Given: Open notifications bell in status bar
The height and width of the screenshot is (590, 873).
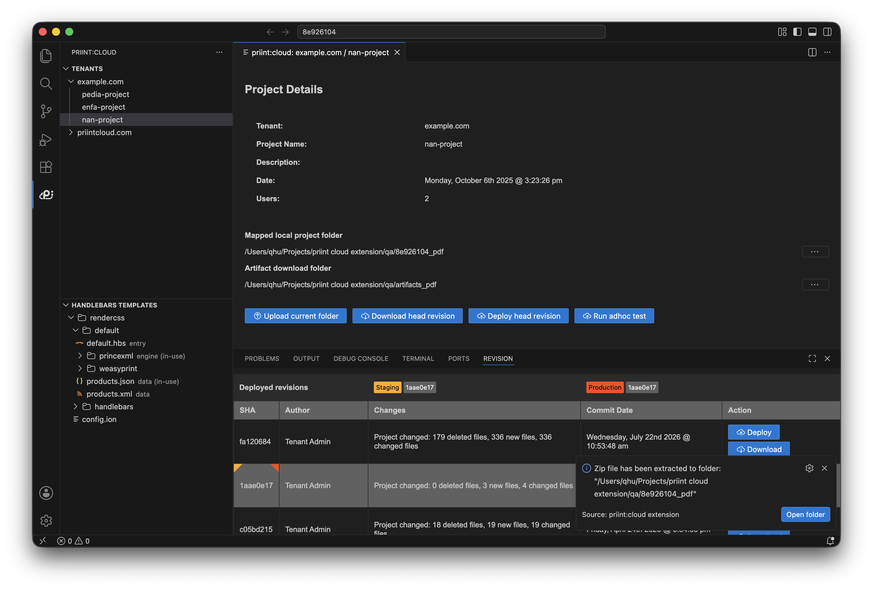Looking at the screenshot, I should [830, 540].
